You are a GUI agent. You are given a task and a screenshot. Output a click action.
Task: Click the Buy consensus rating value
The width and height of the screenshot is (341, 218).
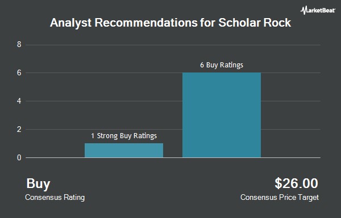tap(38, 184)
